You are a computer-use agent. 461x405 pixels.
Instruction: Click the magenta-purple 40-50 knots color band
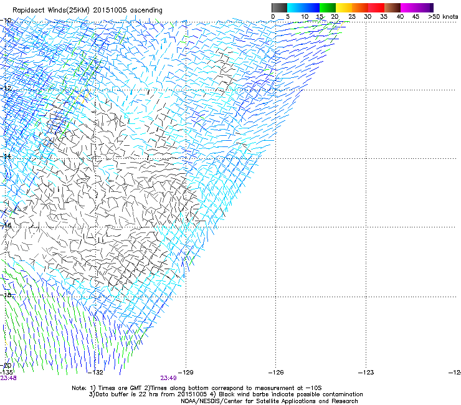417,7
